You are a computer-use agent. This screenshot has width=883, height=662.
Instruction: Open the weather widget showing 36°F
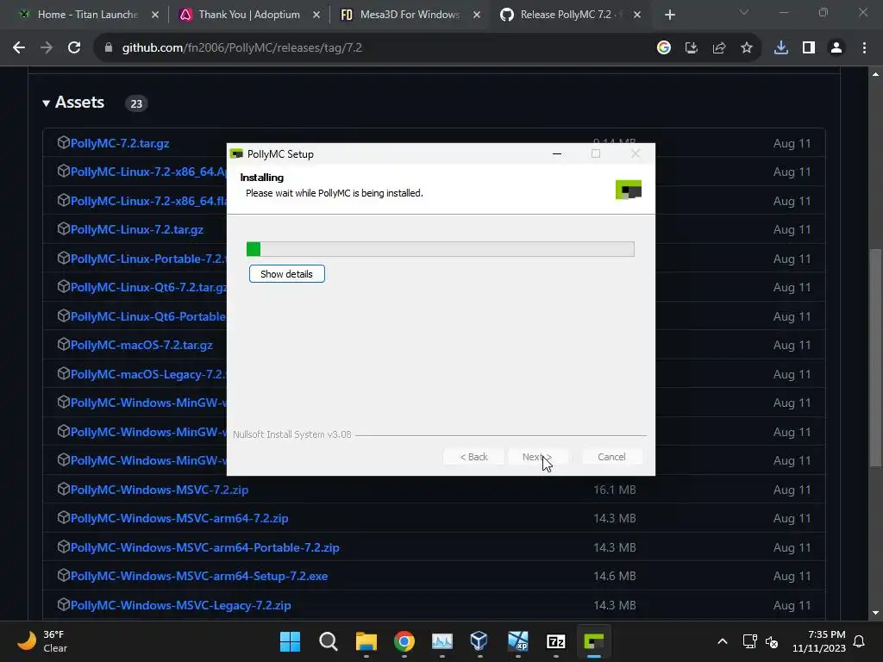[x=42, y=641]
